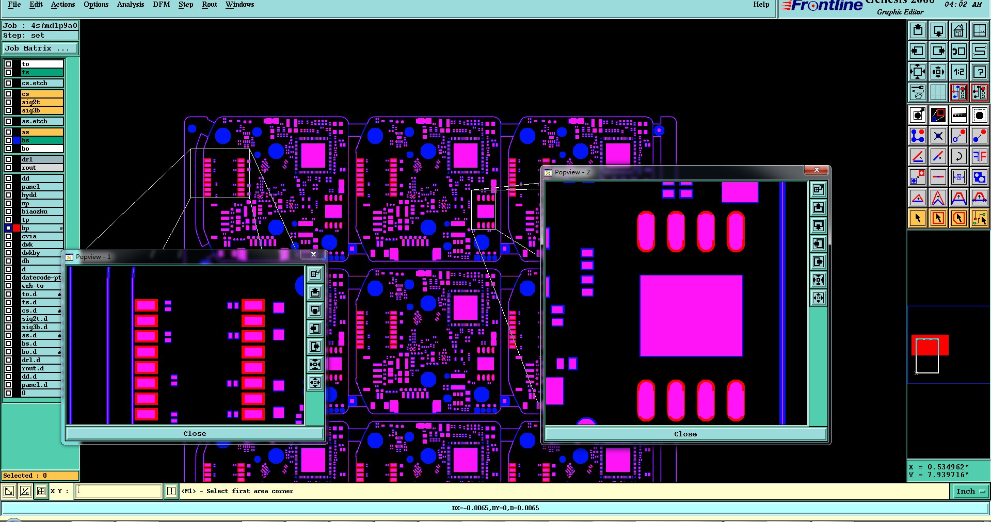
Task: Toggle the checkbox for layer 'to'
Action: click(x=8, y=64)
